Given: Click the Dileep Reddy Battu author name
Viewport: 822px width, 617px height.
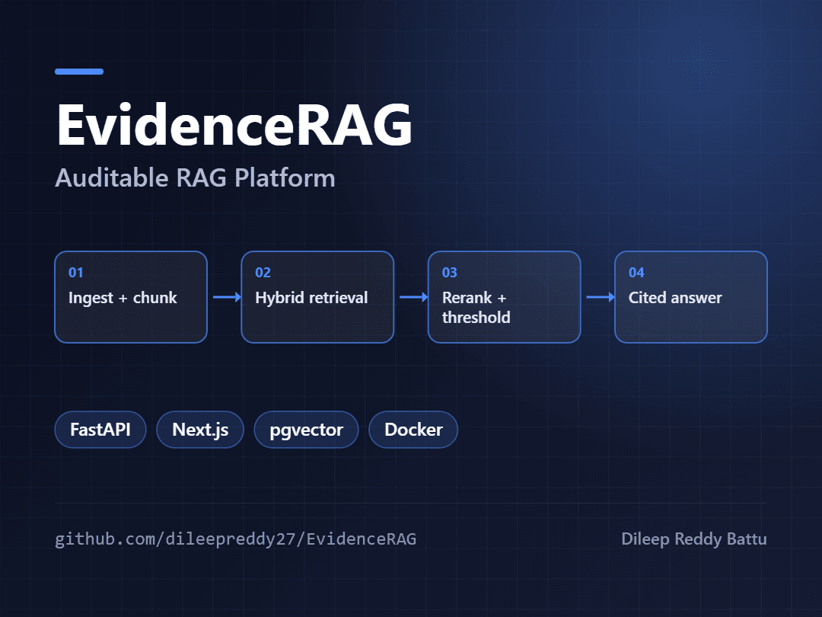Looking at the screenshot, I should (694, 539).
